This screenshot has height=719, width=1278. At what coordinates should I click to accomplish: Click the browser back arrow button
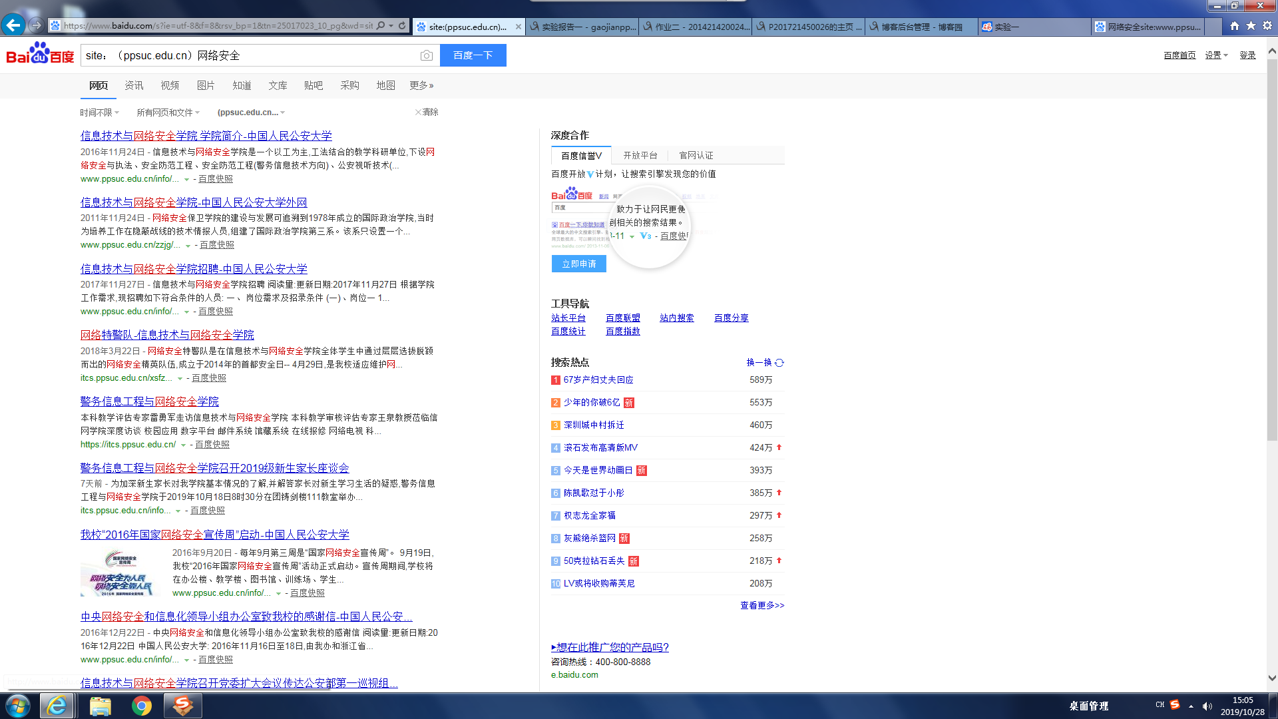13,25
